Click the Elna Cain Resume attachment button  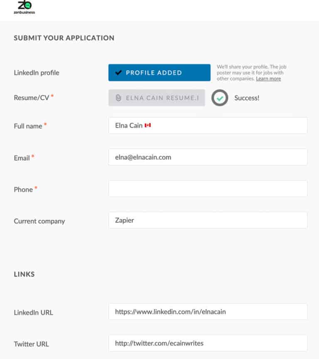tap(157, 98)
